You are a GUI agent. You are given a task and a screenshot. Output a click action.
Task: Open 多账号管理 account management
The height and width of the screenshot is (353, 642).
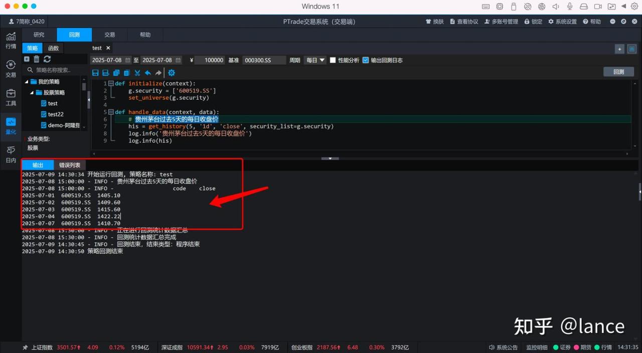tap(502, 22)
